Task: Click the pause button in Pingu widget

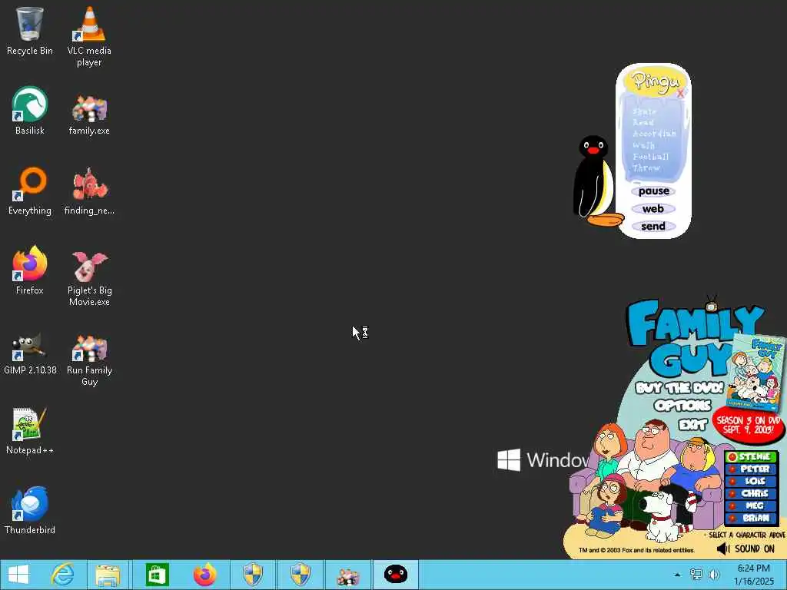Action: tap(653, 191)
